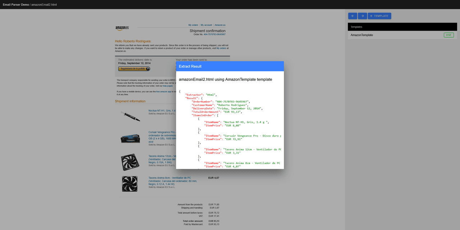Click dialog heading amazonEmail2.html using AmazonTemplate

pos(225,79)
